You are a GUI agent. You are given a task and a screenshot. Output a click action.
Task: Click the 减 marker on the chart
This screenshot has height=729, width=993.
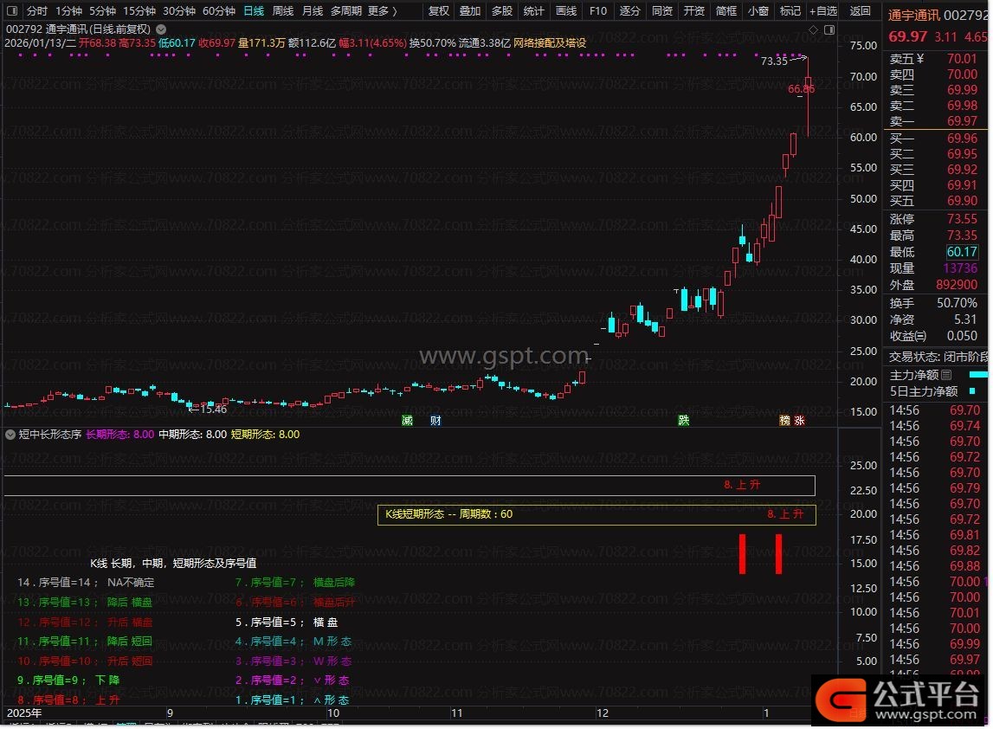click(407, 421)
